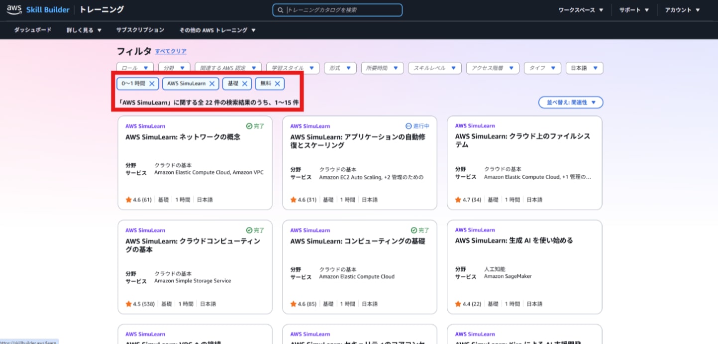Remove the 無料 filter chip
The height and width of the screenshot is (344, 718).
click(277, 84)
